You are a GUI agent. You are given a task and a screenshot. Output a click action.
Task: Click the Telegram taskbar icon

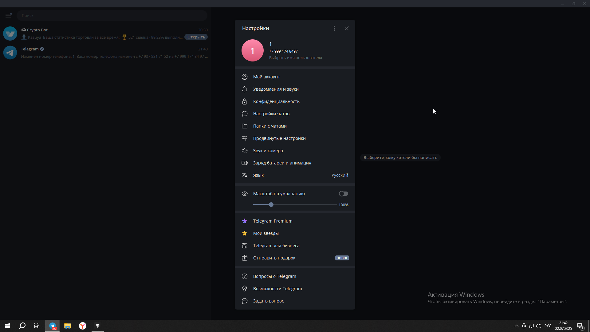tap(53, 326)
